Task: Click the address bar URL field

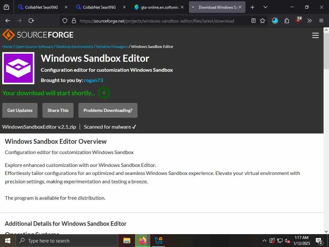Action: 157,21
